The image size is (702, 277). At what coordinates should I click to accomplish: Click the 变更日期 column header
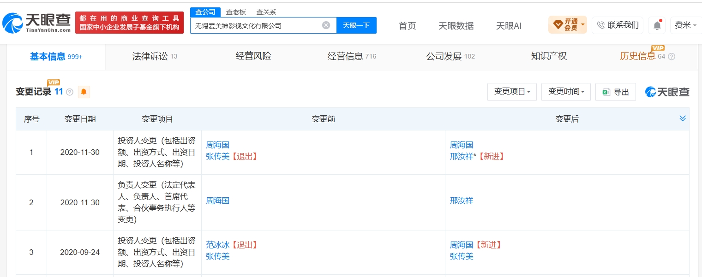80,119
